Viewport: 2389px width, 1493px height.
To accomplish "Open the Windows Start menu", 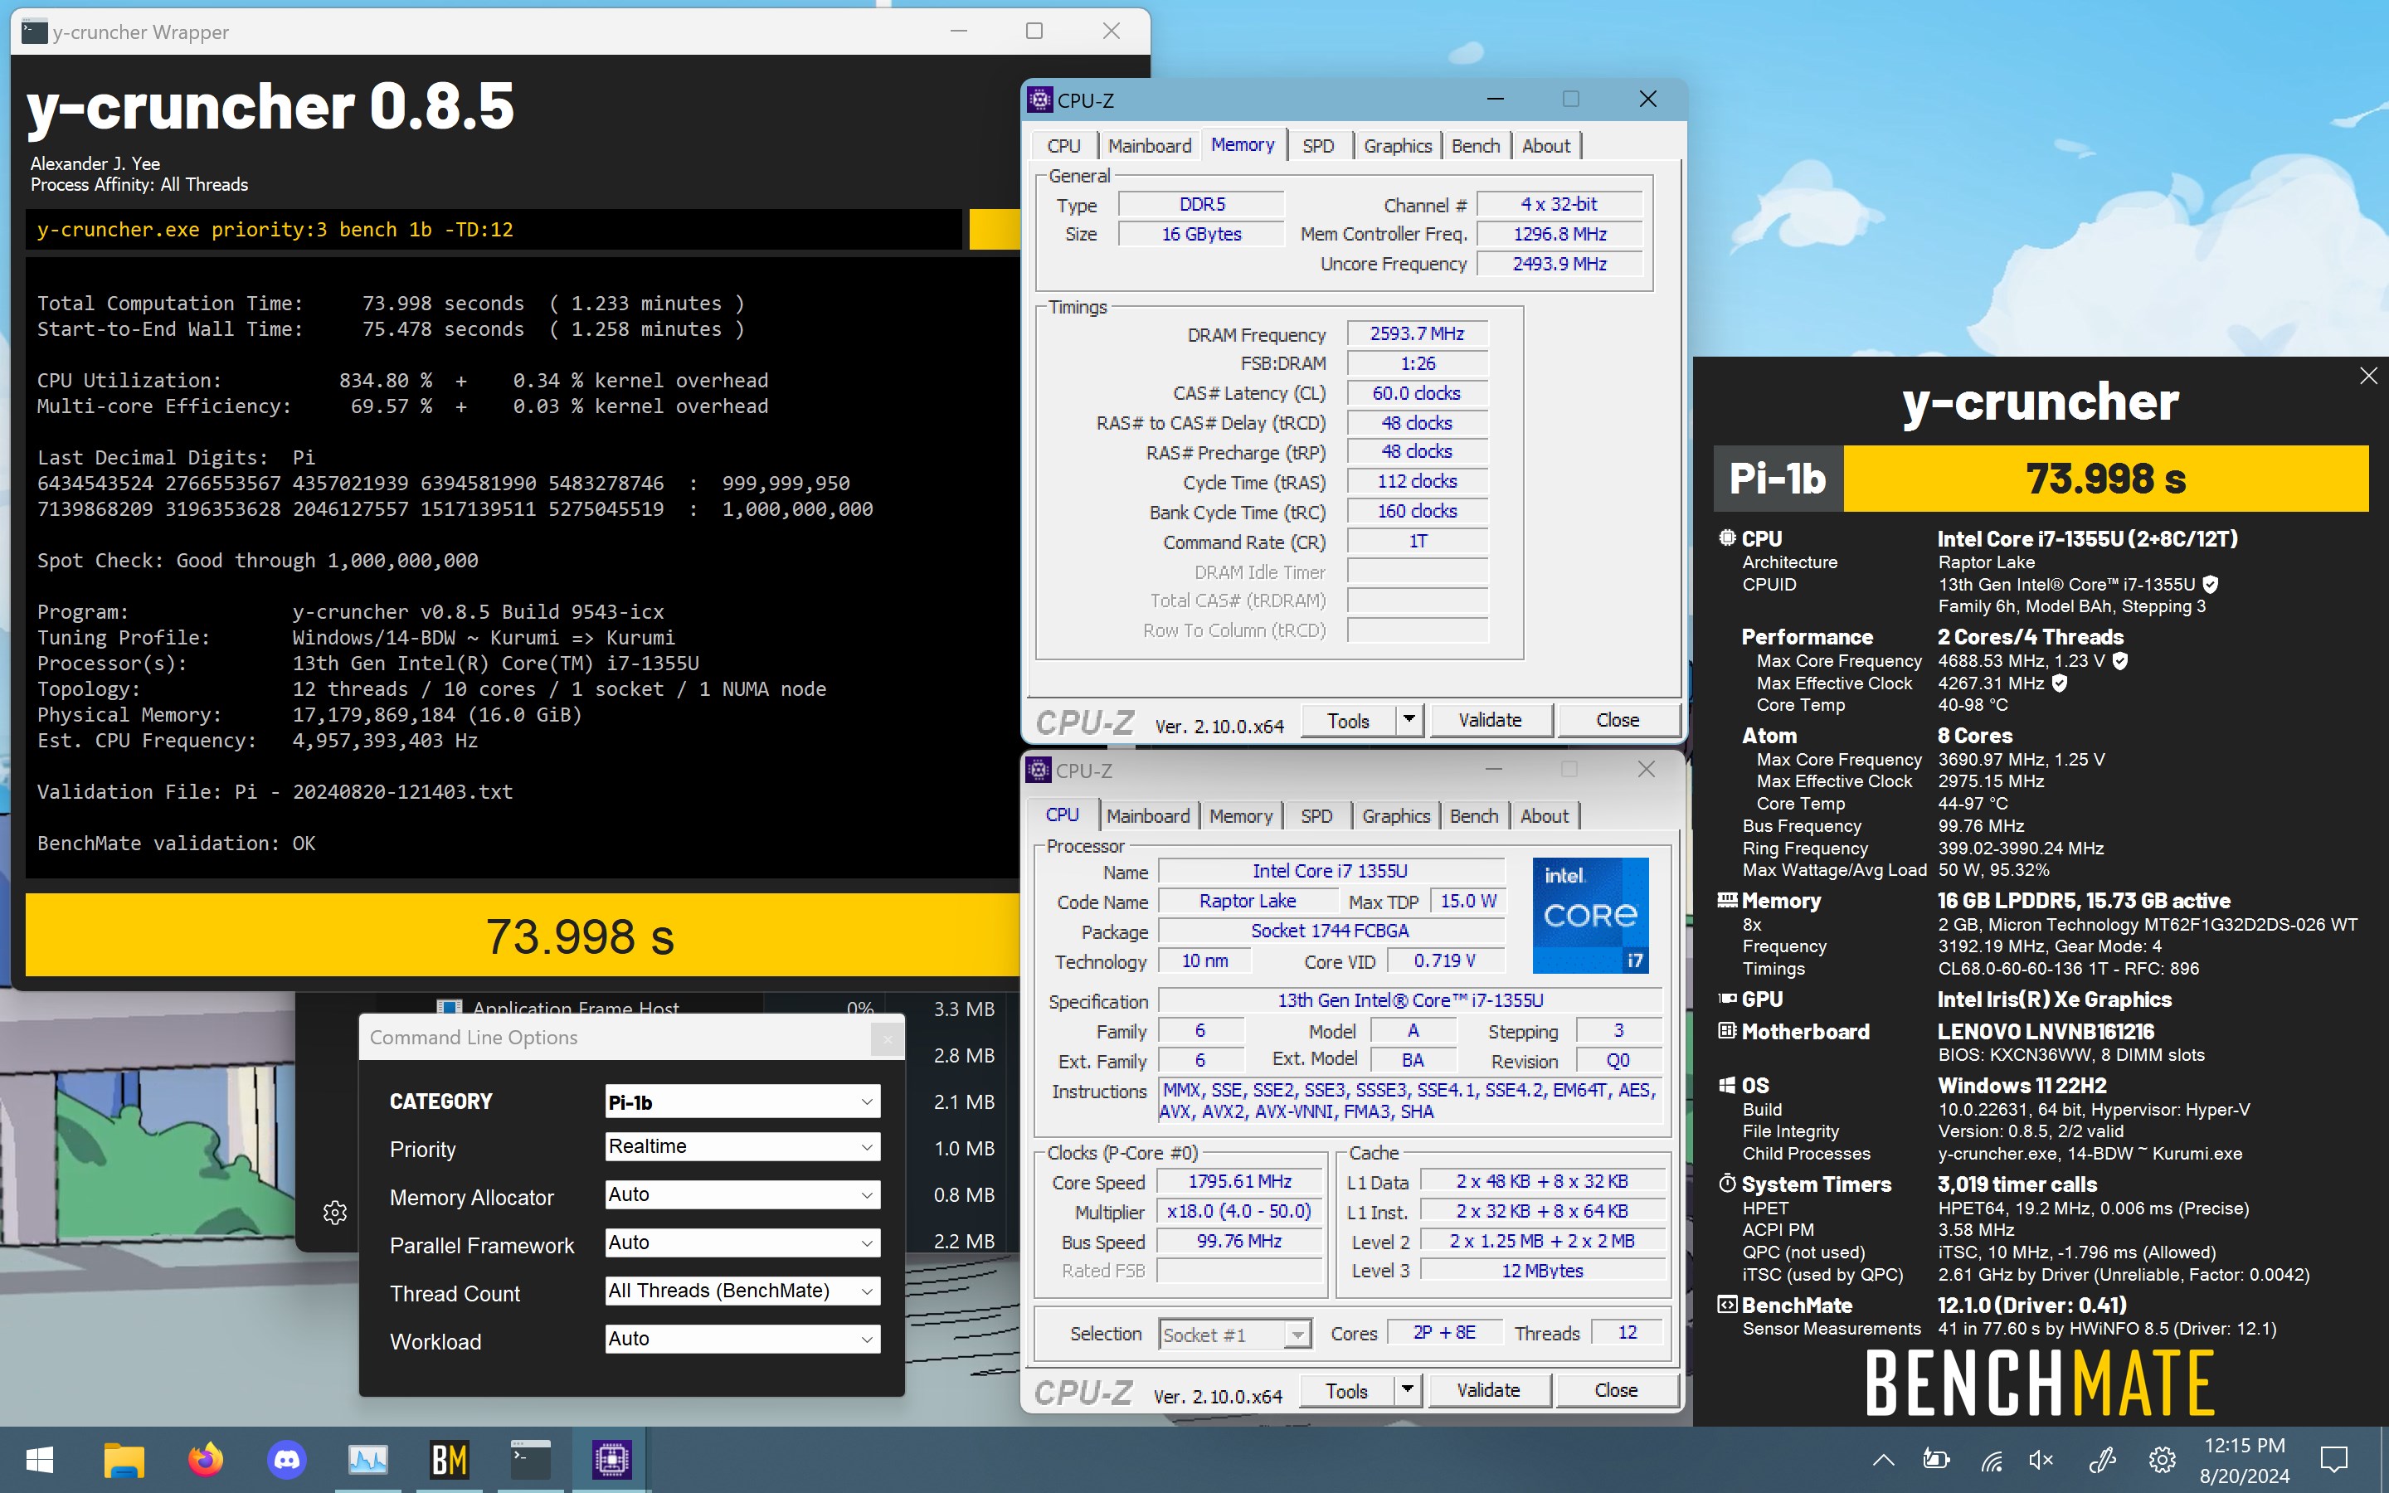I will (40, 1460).
